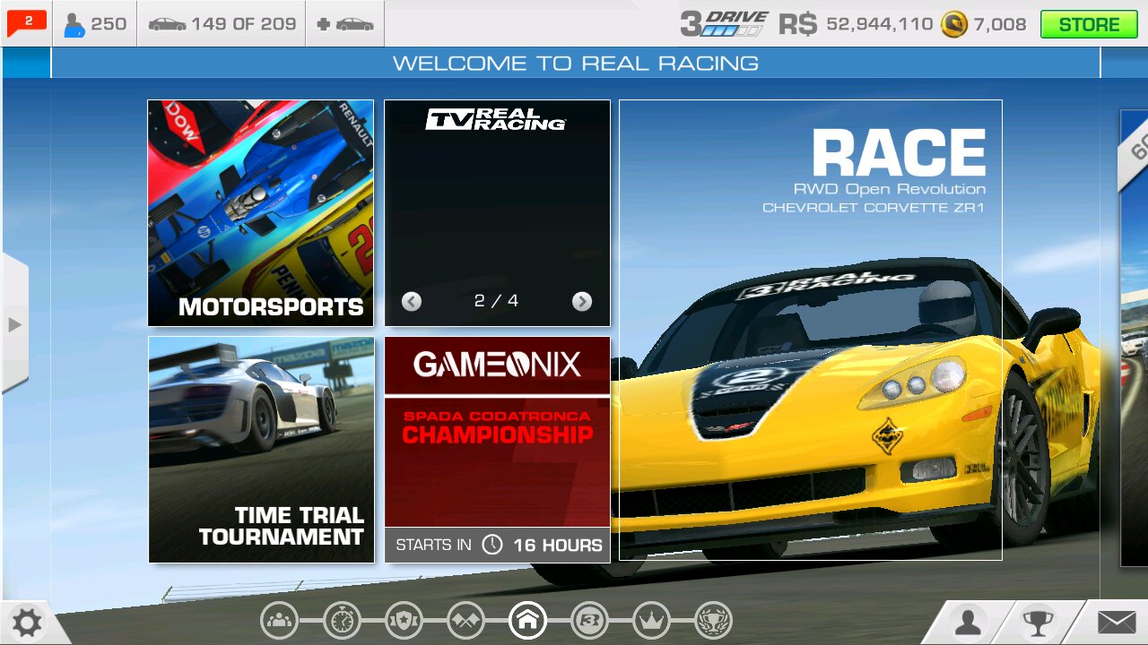The height and width of the screenshot is (645, 1148).
Task: Open garage showing 149 of 209 cars
Action: 222,24
